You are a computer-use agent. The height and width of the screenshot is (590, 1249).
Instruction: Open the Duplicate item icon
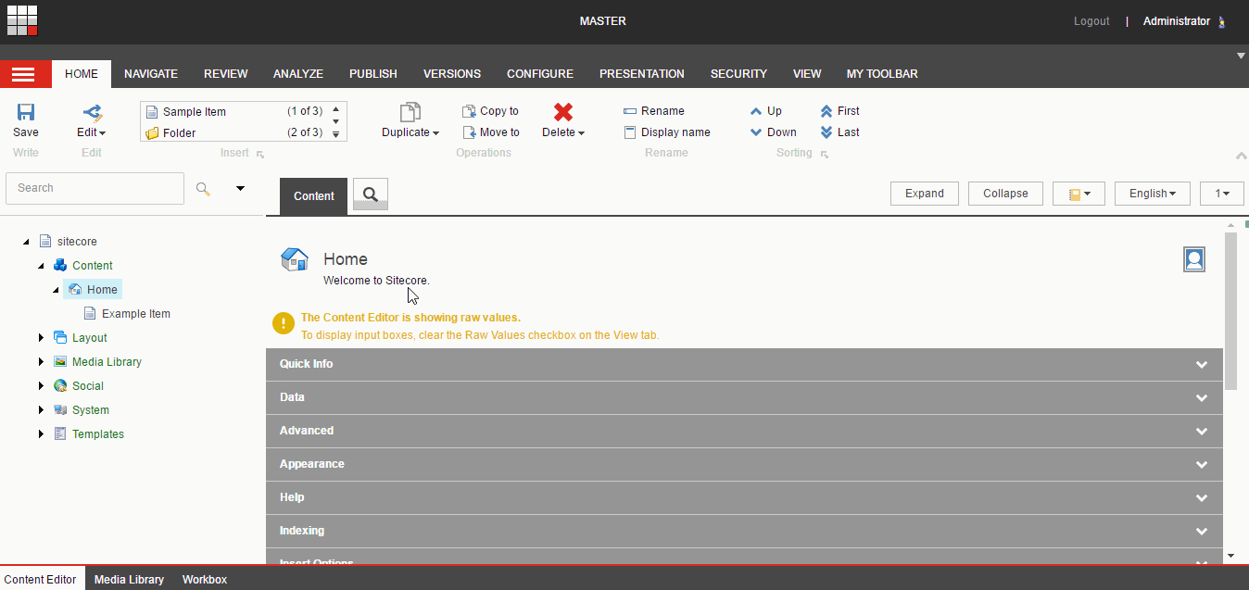(410, 112)
